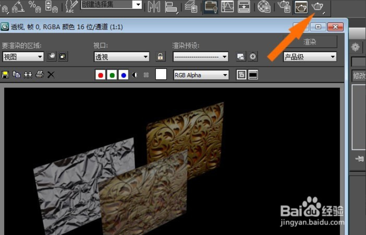Open the Schematic View
366x235 pixels.
tap(244, 6)
